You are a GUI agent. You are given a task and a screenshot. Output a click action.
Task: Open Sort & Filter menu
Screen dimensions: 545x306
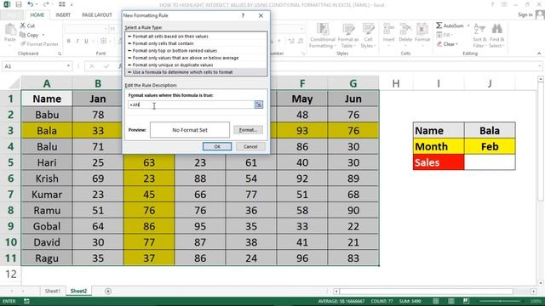479,36
